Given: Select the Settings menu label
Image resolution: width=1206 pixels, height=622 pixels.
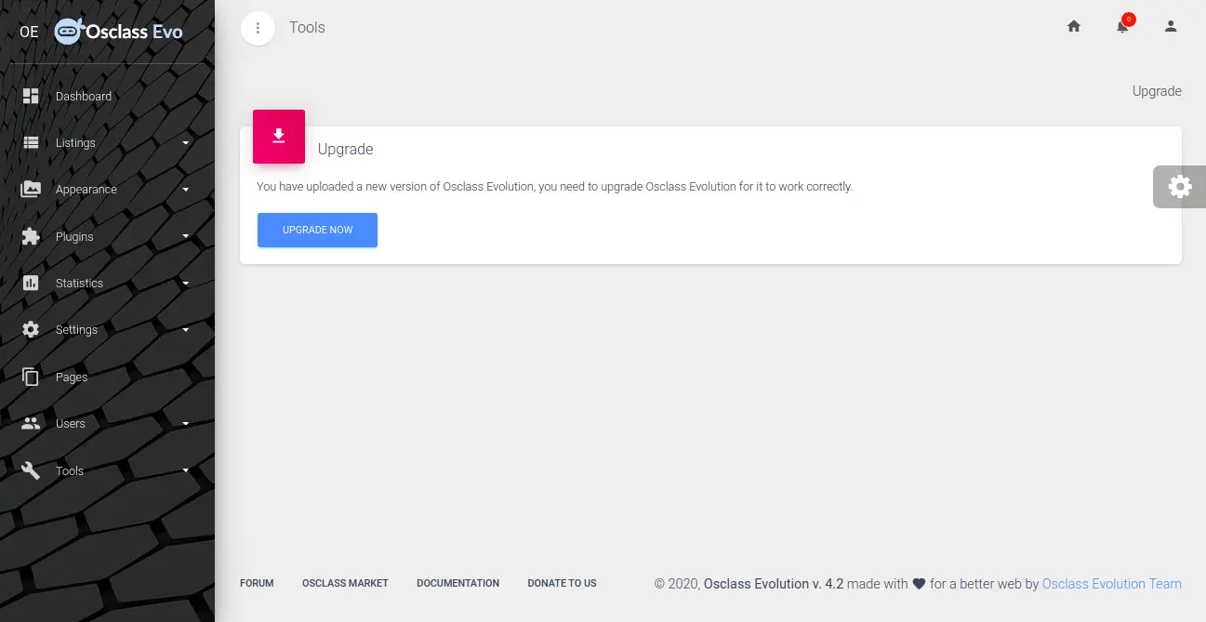Looking at the screenshot, I should [x=76, y=330].
